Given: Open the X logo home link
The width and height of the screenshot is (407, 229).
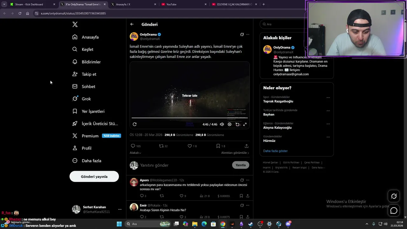Looking at the screenshot, I should [75, 24].
